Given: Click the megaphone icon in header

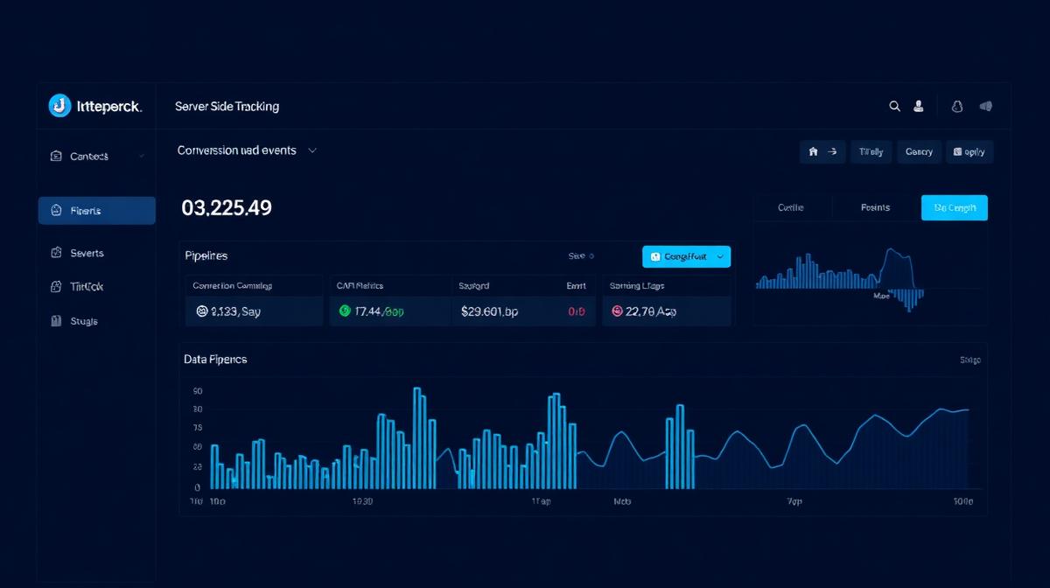Looking at the screenshot, I should tap(985, 106).
